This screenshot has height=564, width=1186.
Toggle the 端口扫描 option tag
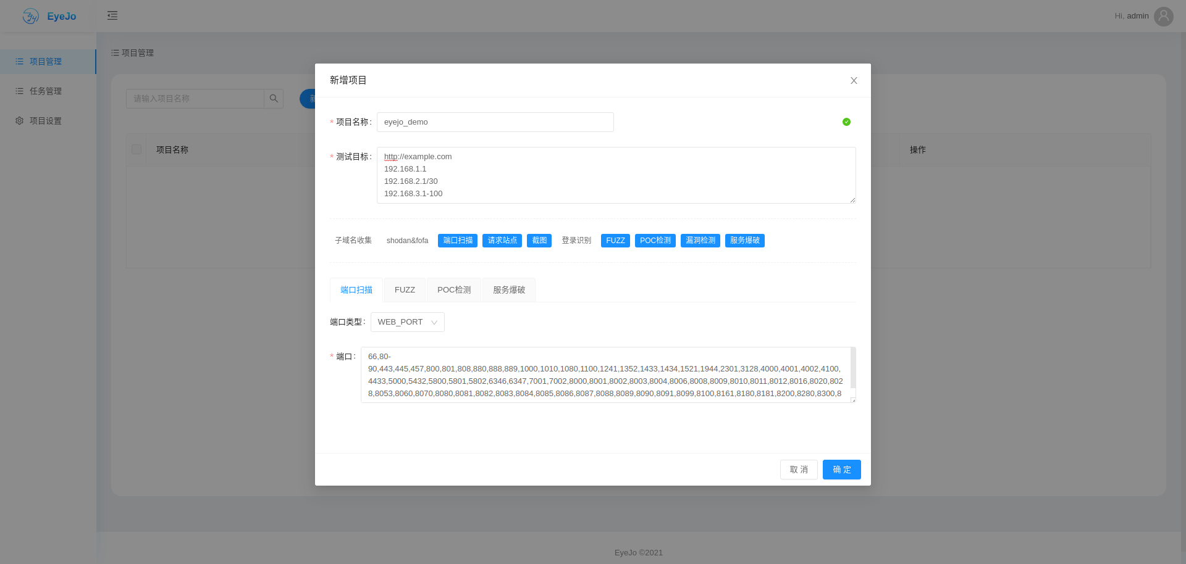pyautogui.click(x=458, y=241)
